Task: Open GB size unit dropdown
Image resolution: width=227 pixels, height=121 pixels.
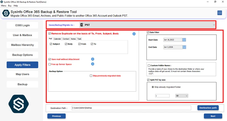Action: [182, 96]
